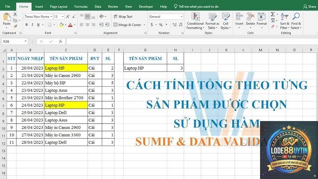Open the Format cells menu
This screenshot has width=318, height=179.
[261, 21]
